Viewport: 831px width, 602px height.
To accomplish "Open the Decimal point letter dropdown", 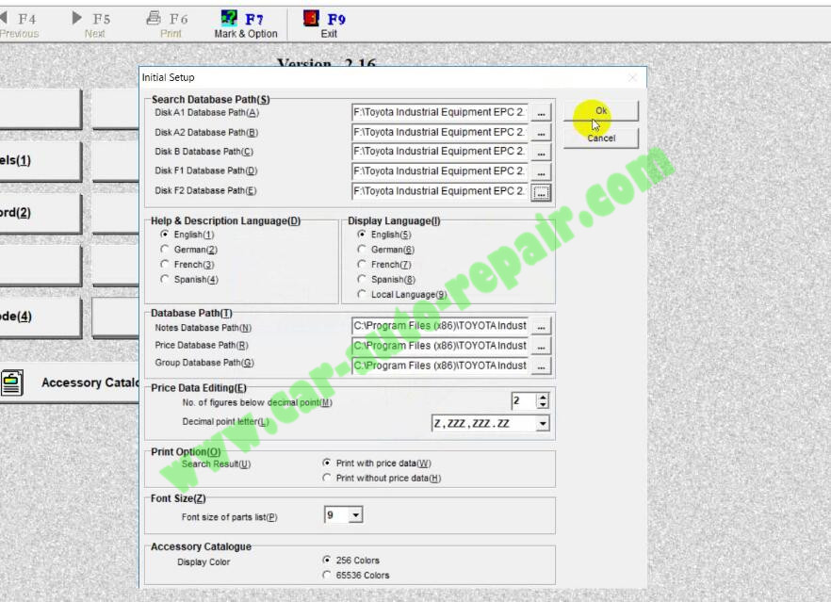I will tap(542, 423).
